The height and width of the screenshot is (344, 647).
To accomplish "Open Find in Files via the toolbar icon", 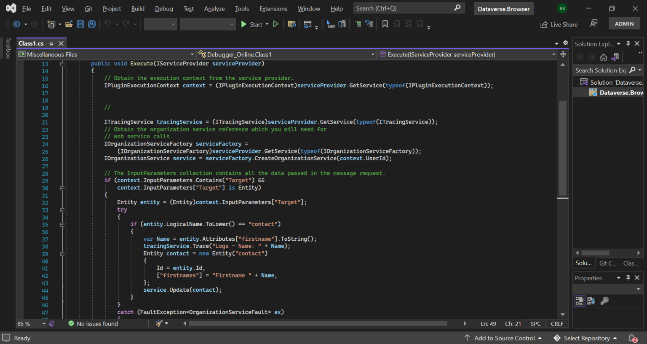I will pos(292,24).
